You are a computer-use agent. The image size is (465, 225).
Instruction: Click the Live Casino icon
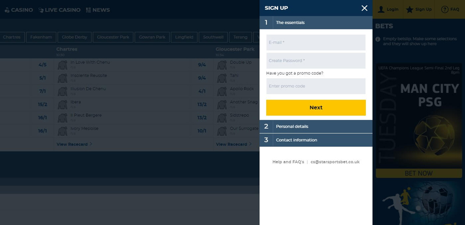coord(41,10)
